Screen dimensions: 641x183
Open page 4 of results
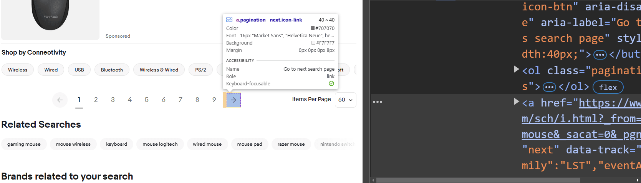coord(130,100)
